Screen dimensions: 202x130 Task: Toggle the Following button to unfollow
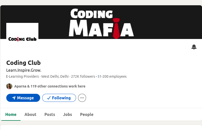(x=59, y=98)
